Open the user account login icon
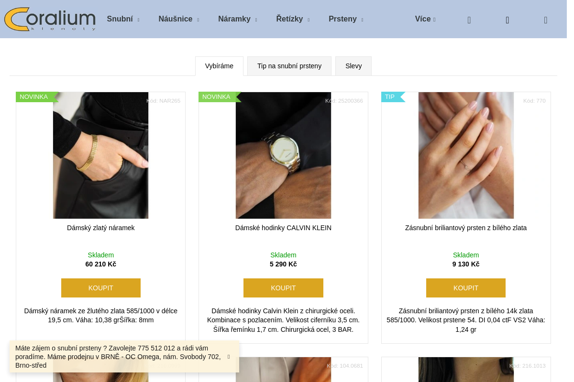 pyautogui.click(x=508, y=20)
